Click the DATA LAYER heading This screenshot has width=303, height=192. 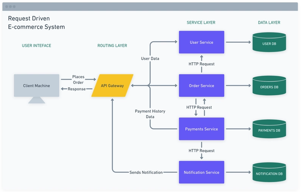pos(269,23)
